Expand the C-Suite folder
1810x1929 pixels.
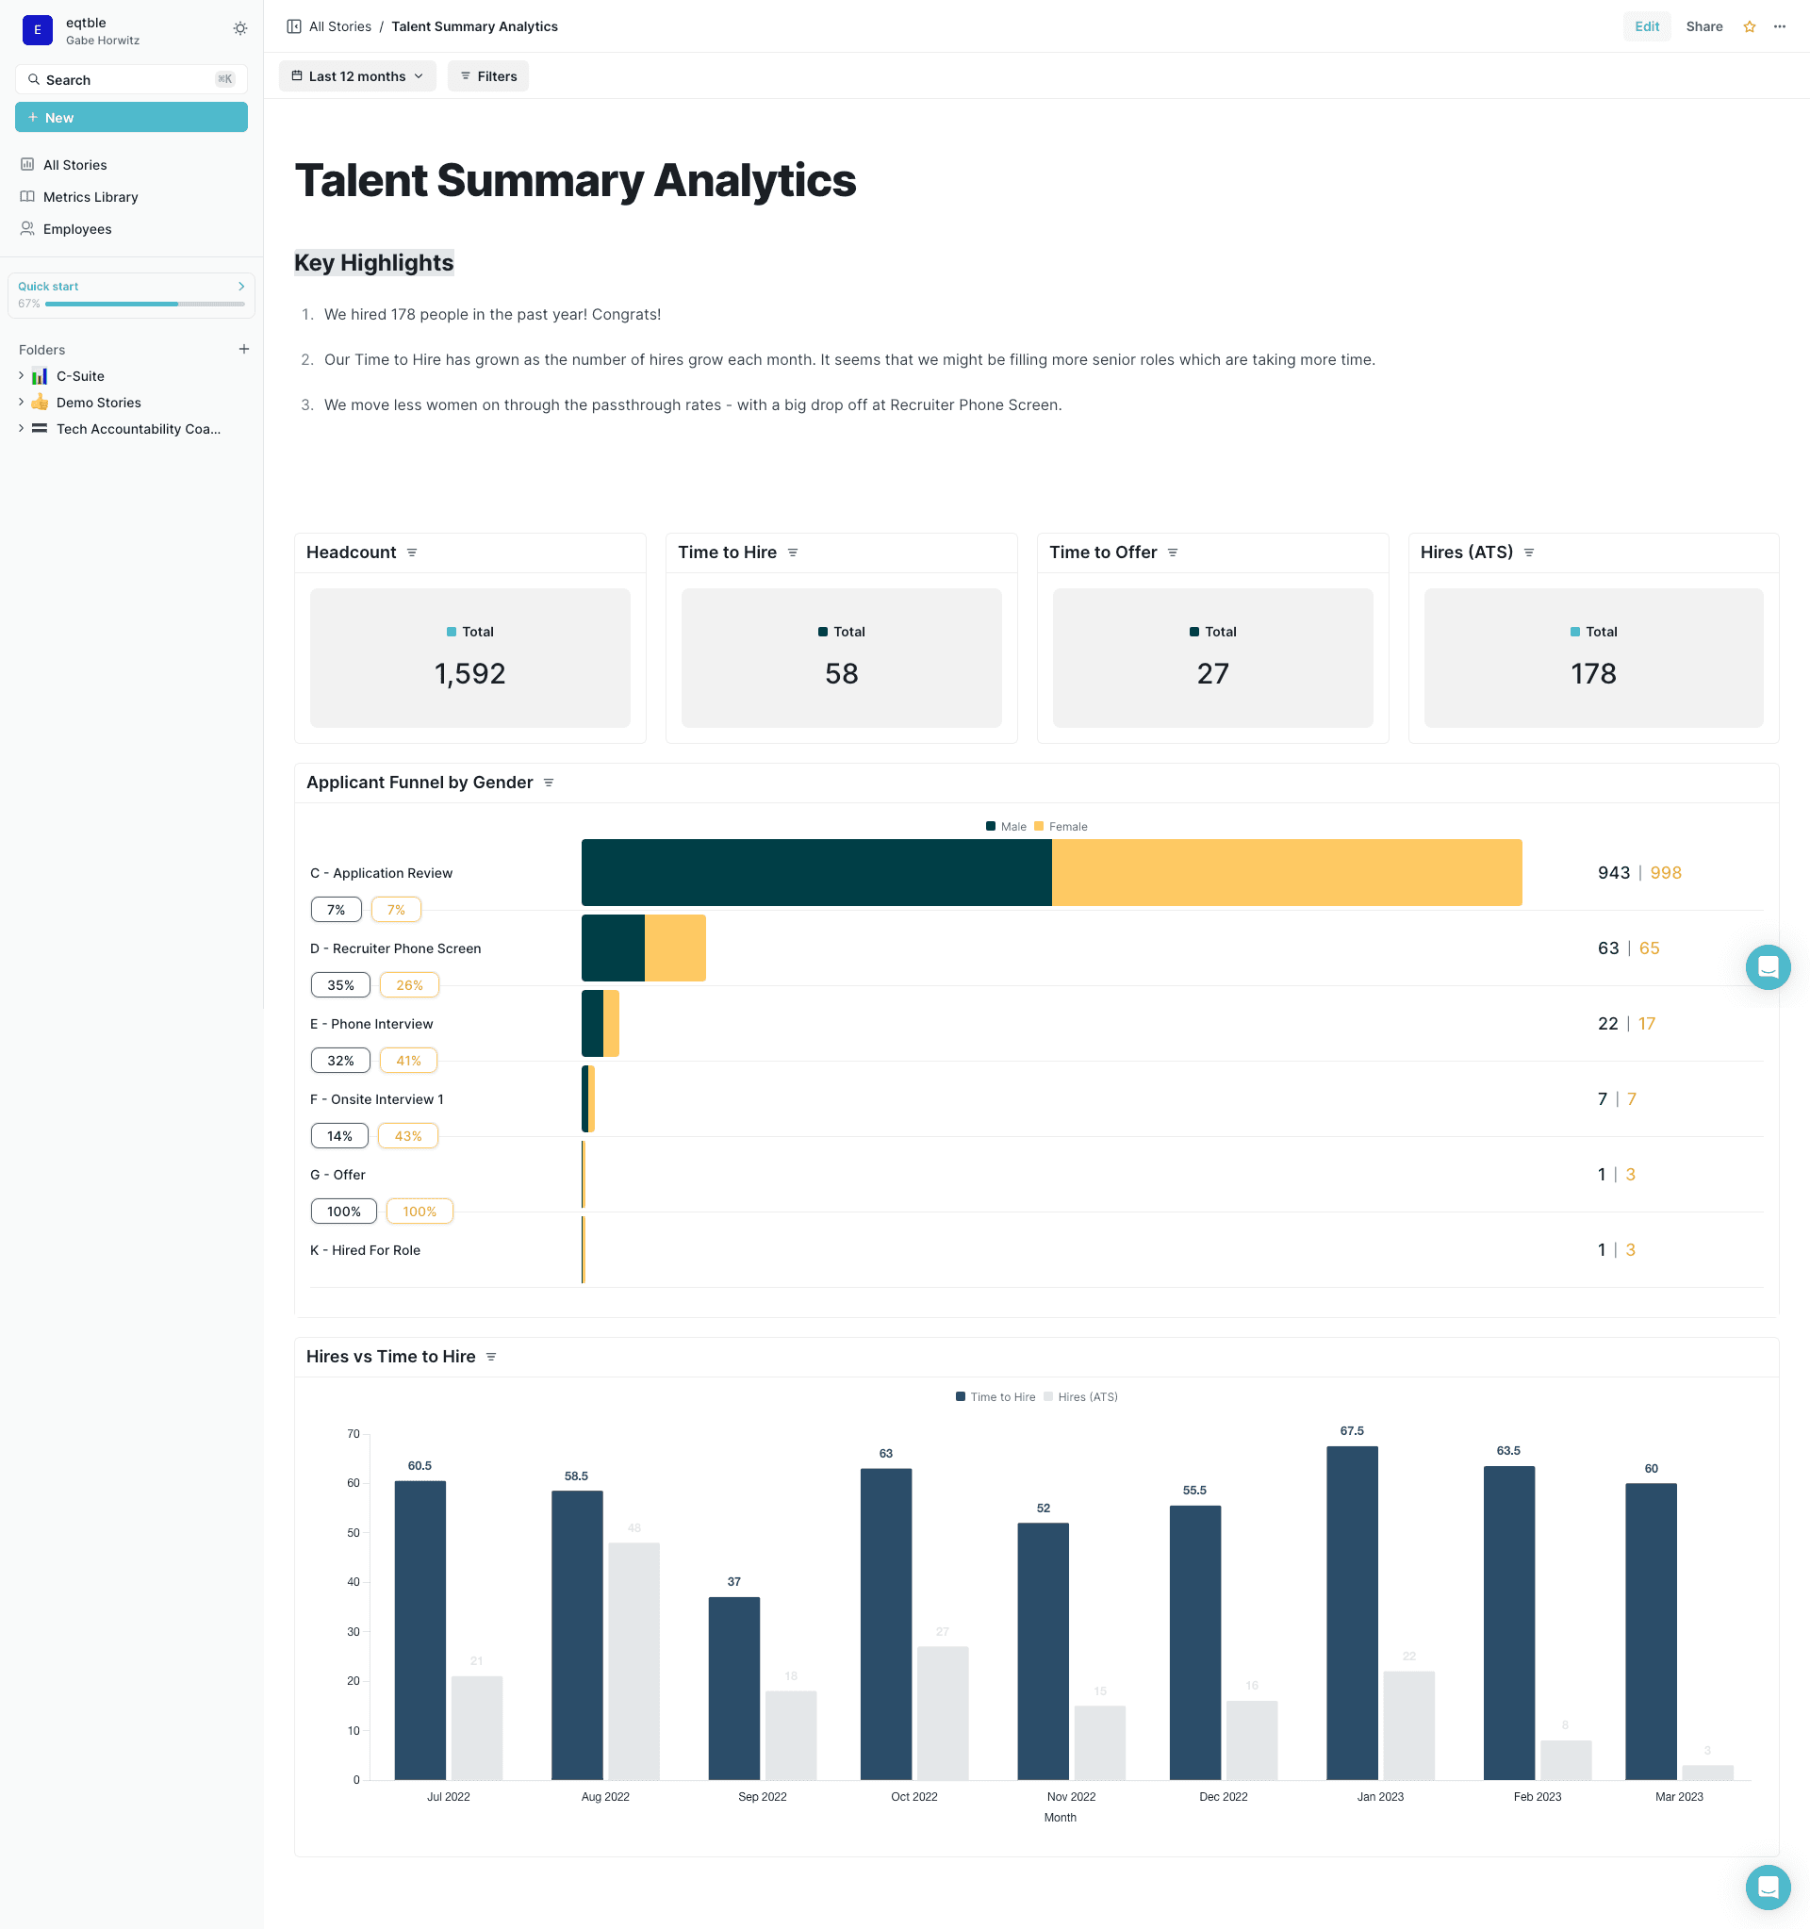pyautogui.click(x=22, y=376)
